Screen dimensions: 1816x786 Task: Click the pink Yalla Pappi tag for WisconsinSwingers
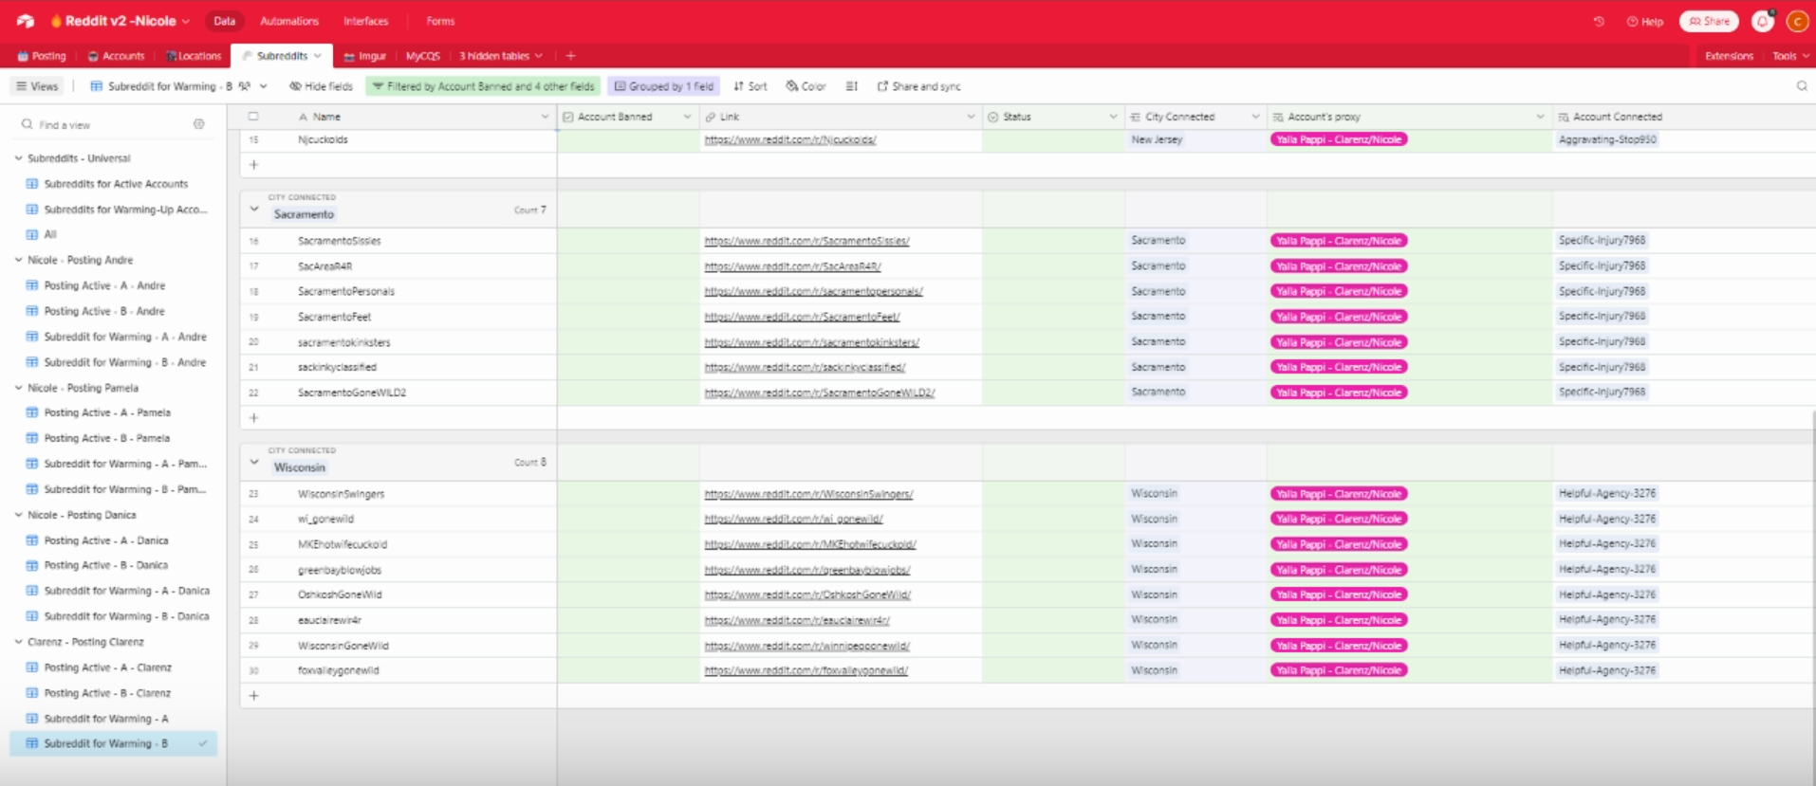[1339, 494]
